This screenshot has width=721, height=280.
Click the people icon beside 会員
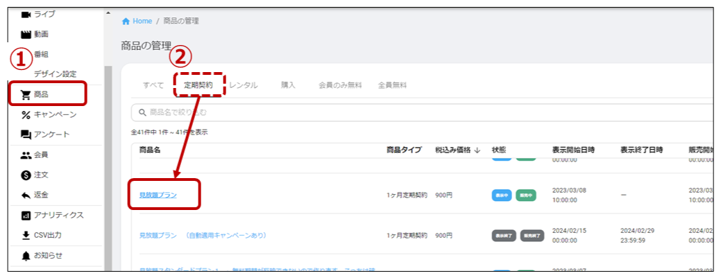tap(26, 155)
